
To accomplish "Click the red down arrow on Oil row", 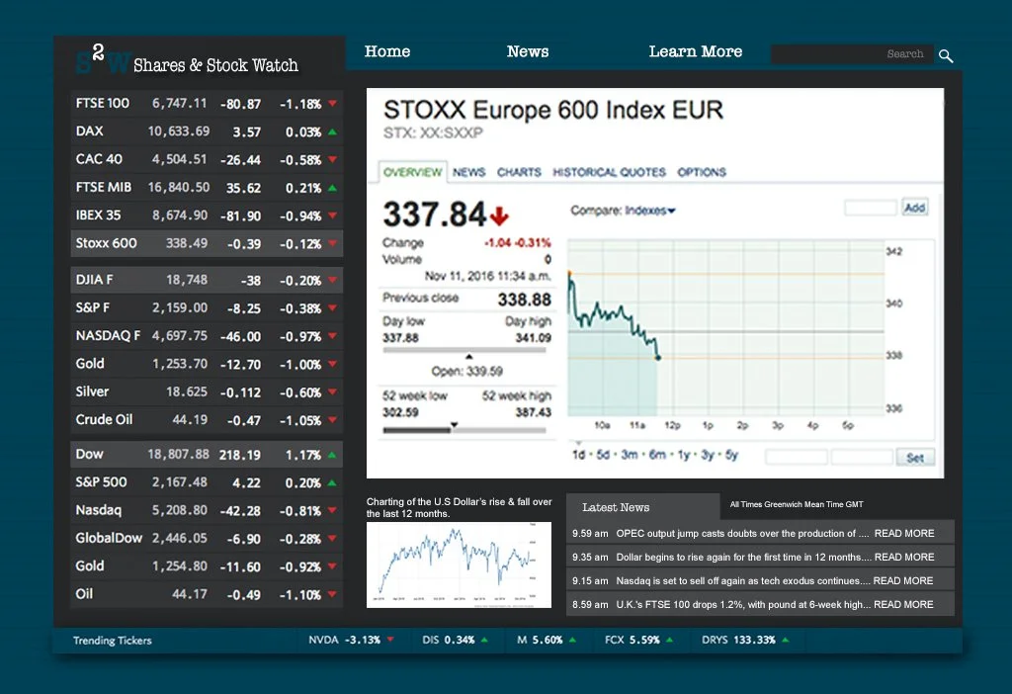I will point(332,594).
